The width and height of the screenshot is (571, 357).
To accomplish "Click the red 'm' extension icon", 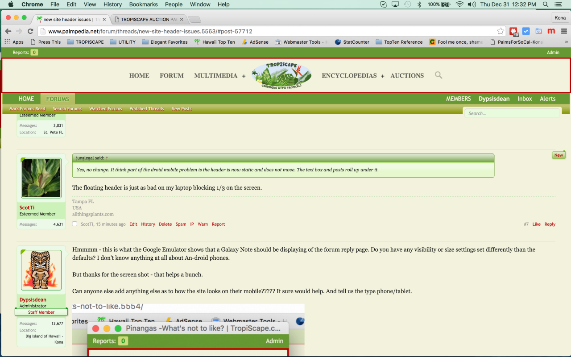I will [551, 31].
